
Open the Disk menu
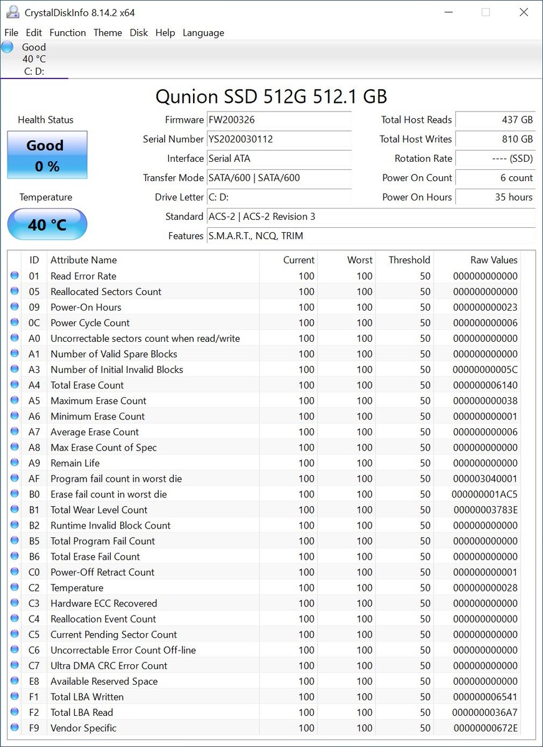tap(139, 32)
